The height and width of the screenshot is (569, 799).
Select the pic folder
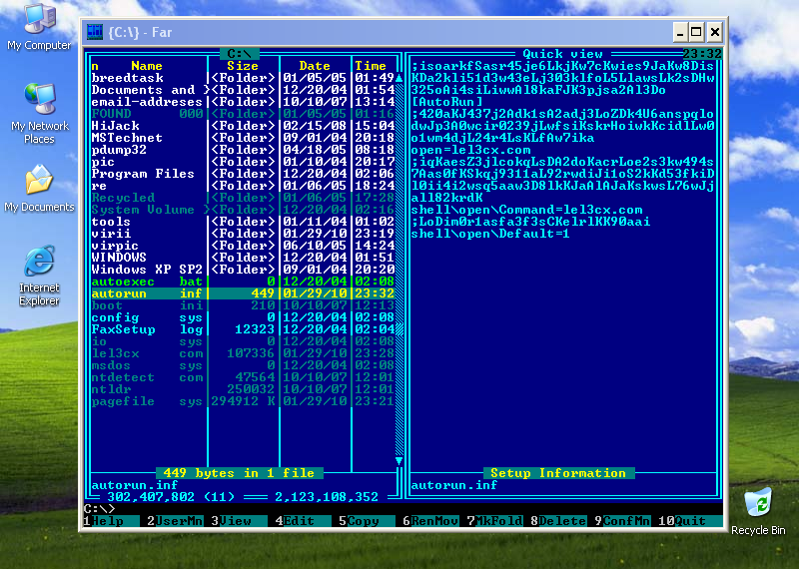(243, 162)
